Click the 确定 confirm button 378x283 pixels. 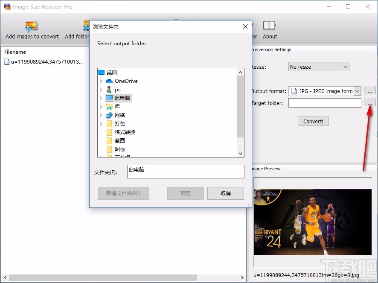click(x=185, y=193)
